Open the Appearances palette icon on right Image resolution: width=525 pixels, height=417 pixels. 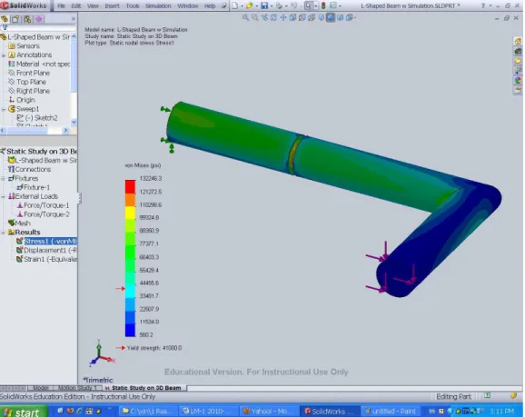coord(518,80)
